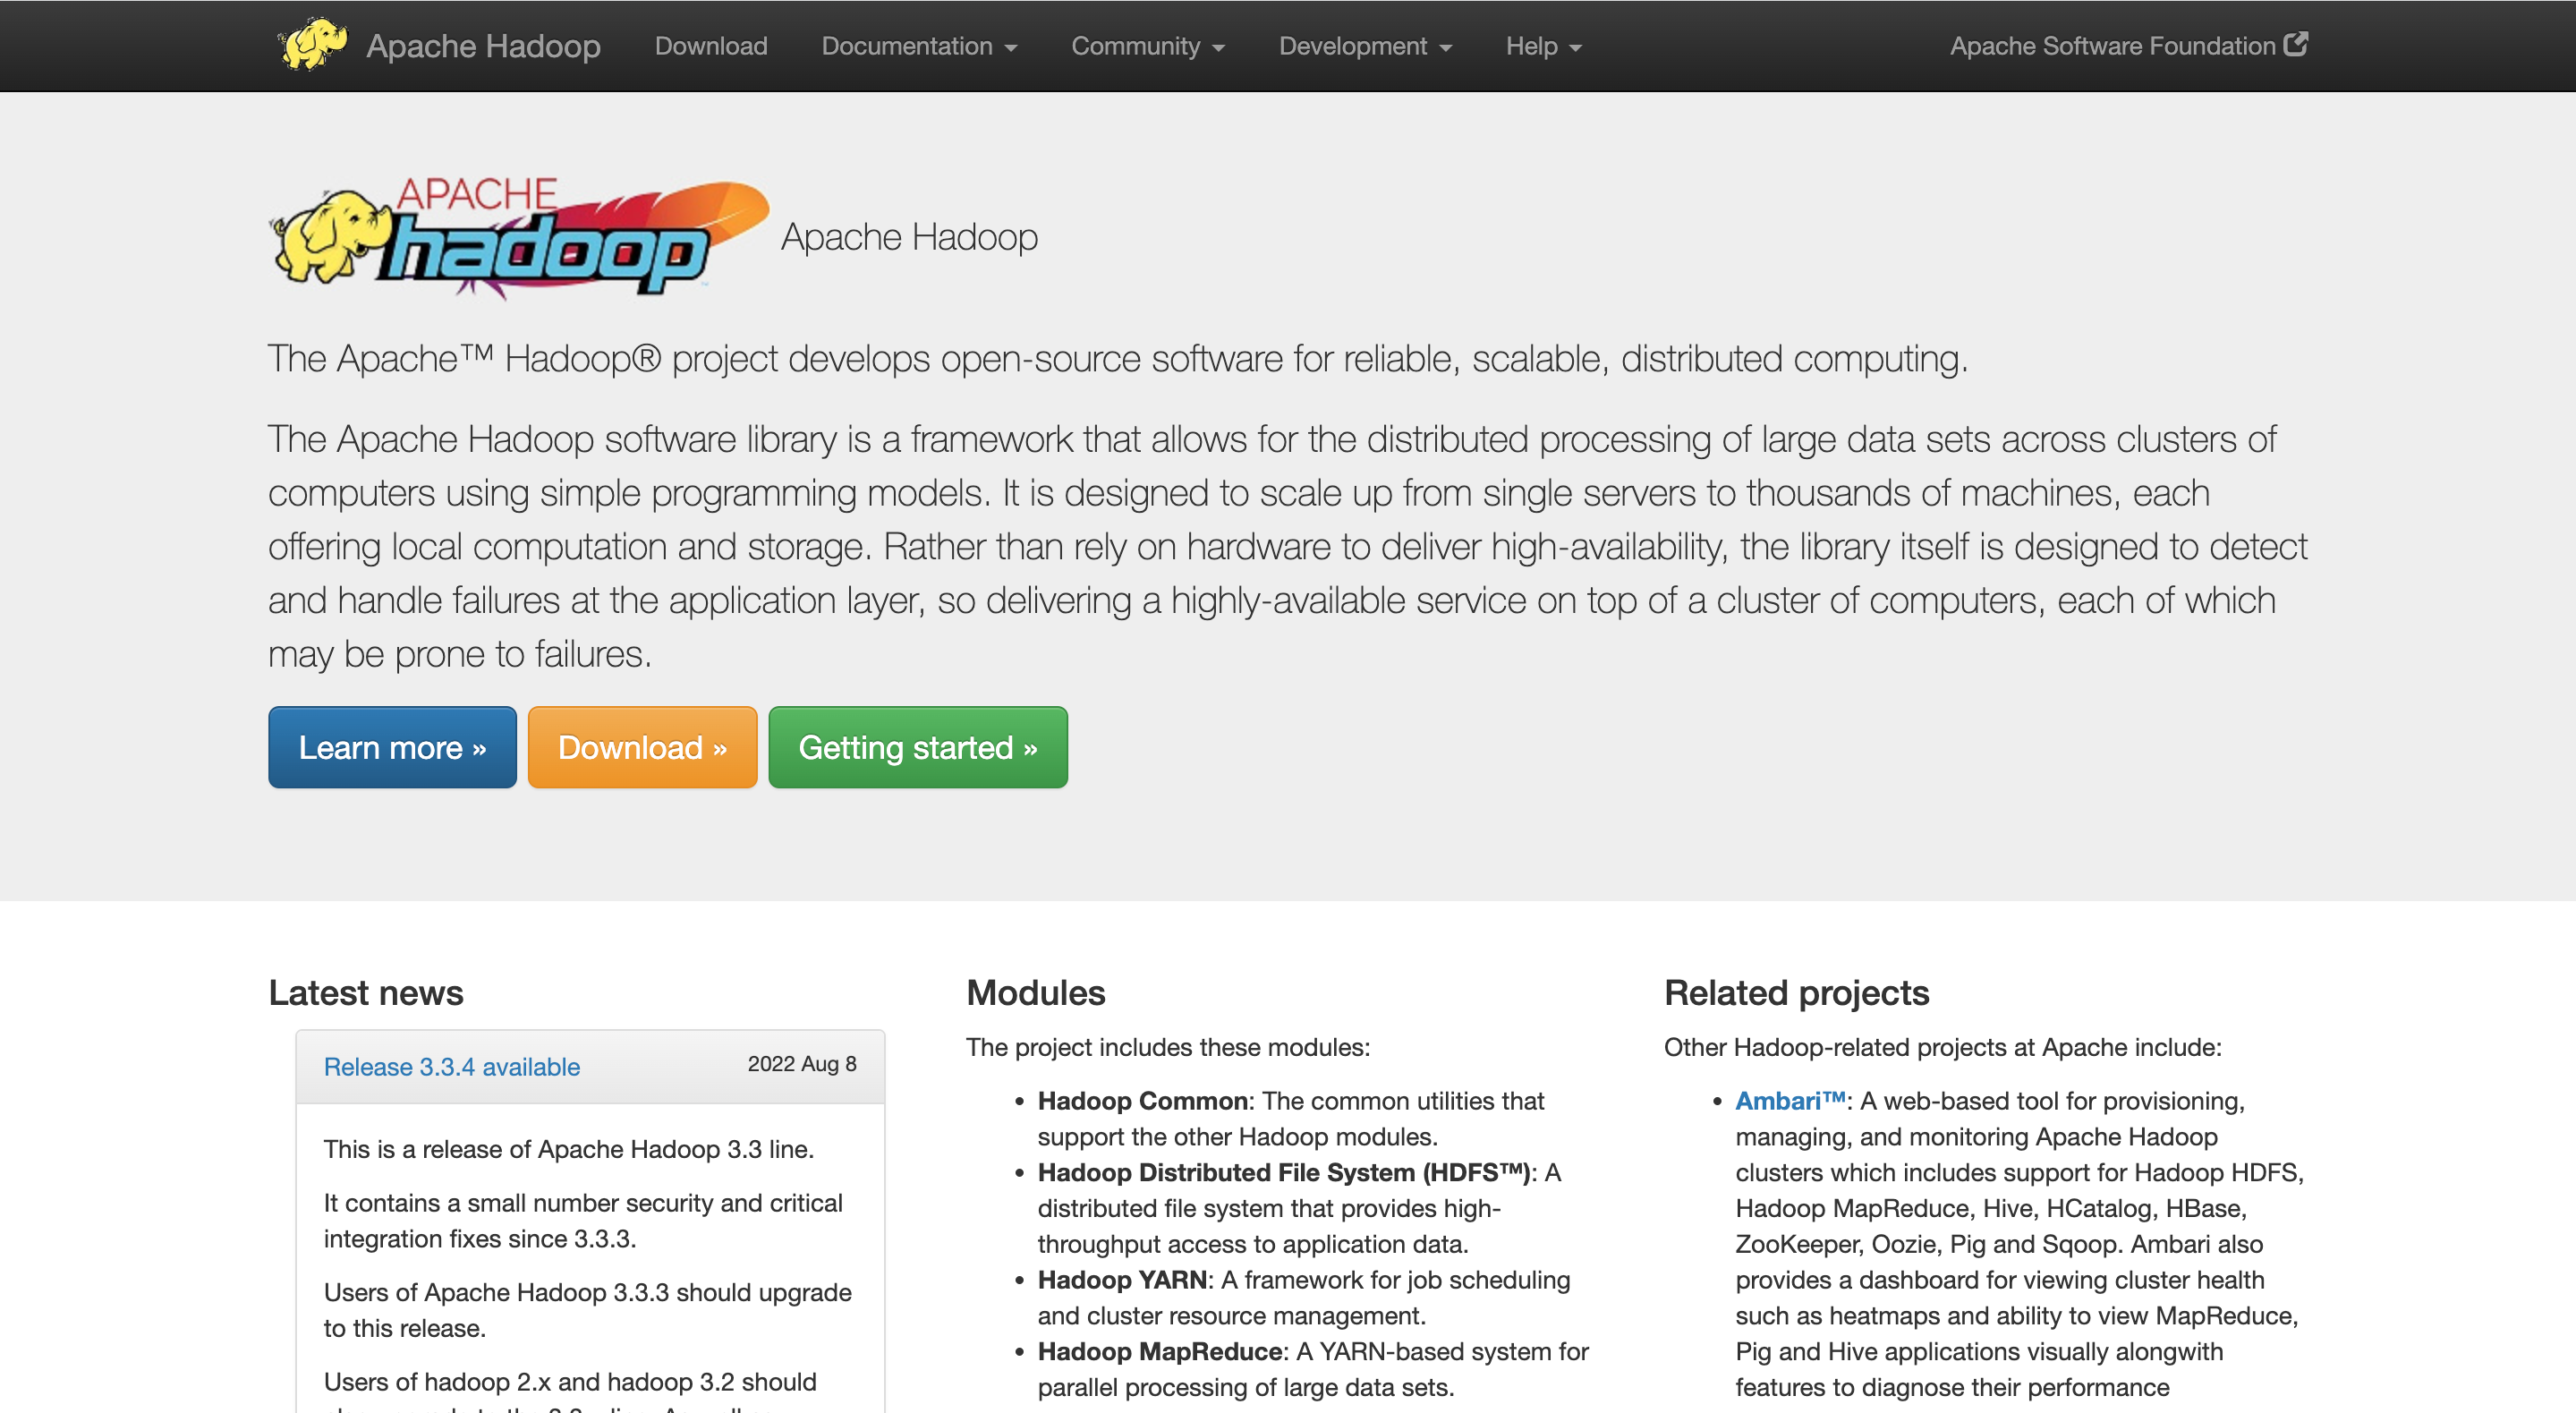Expand the Community dropdown menu
2576x1413 pixels.
(x=1148, y=46)
